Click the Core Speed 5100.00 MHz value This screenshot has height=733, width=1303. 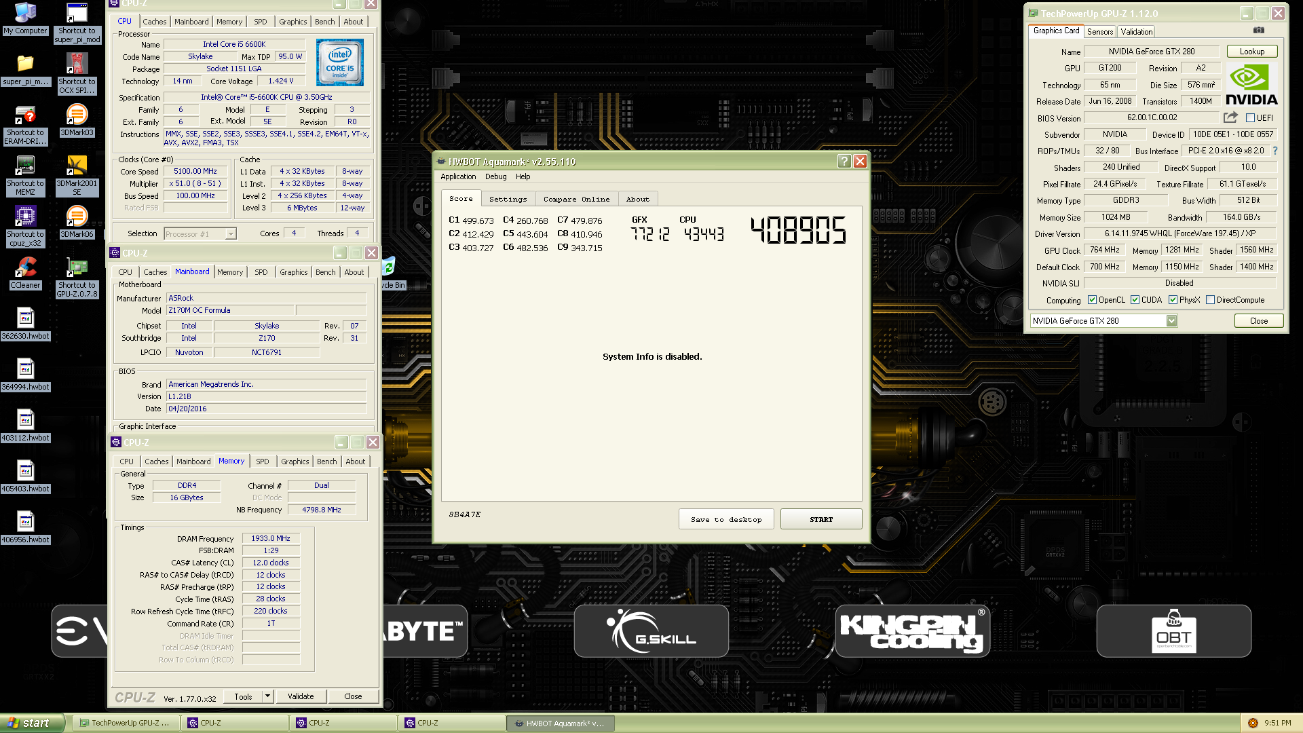tap(195, 172)
